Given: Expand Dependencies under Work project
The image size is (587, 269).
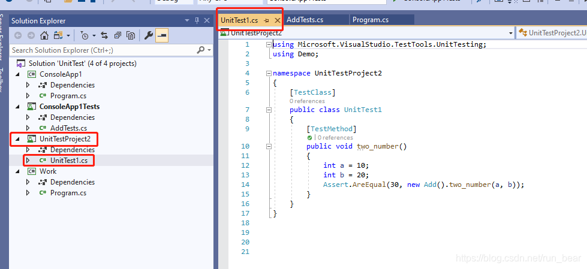Looking at the screenshot, I should (28, 182).
